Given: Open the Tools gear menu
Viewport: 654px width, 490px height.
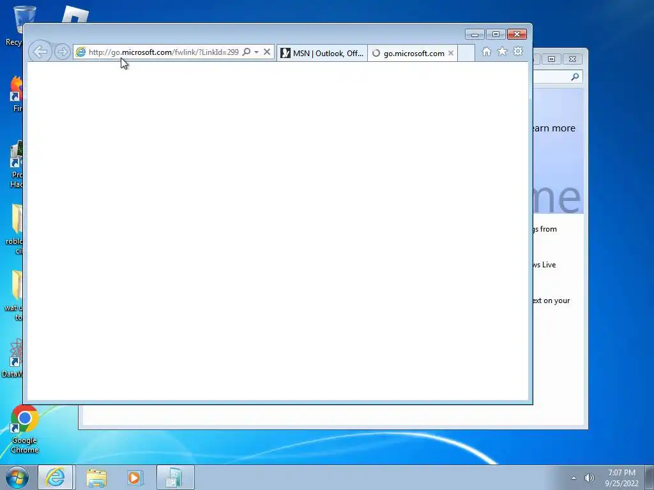Looking at the screenshot, I should (518, 52).
